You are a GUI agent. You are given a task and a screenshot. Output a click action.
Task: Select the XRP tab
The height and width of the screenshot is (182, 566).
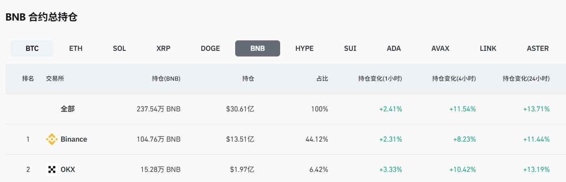click(163, 48)
